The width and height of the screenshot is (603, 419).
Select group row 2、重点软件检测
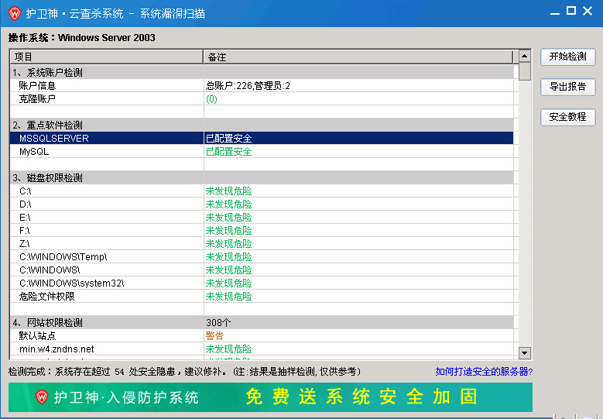262,125
